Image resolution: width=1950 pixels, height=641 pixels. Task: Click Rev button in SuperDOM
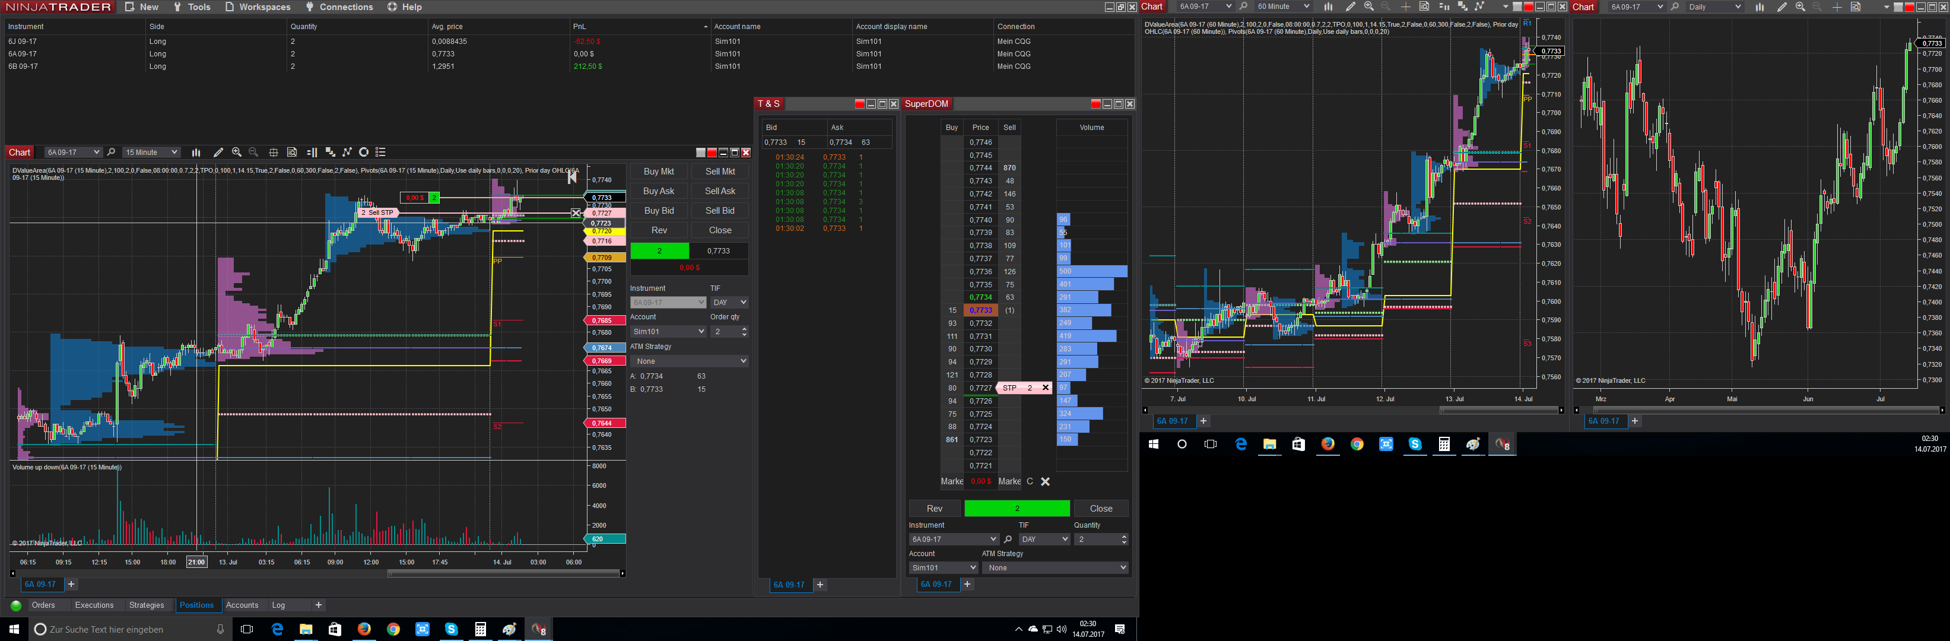point(935,509)
